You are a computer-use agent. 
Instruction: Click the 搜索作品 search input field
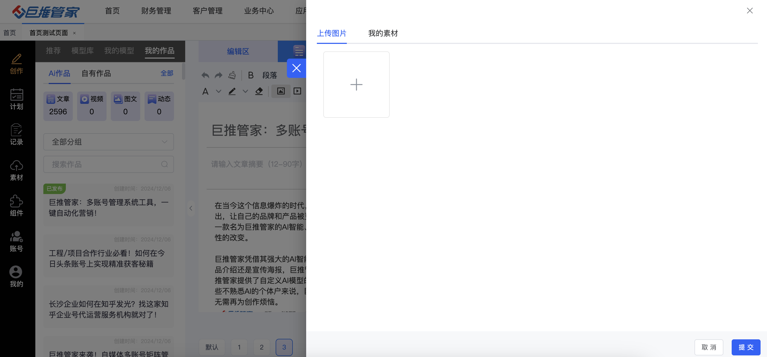click(104, 164)
